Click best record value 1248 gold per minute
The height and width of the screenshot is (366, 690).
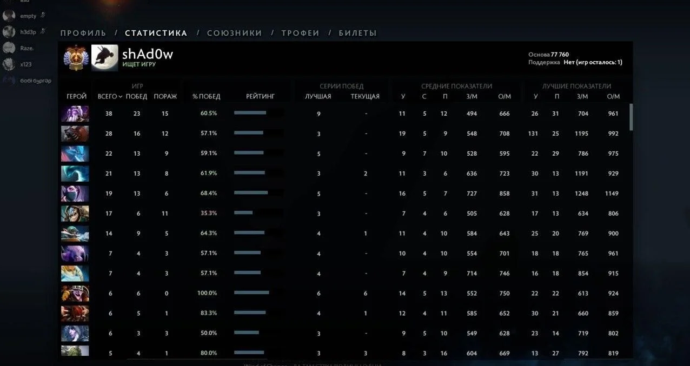(x=582, y=194)
